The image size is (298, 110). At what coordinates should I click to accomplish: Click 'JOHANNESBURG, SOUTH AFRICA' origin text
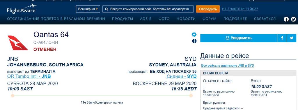(x=45, y=65)
